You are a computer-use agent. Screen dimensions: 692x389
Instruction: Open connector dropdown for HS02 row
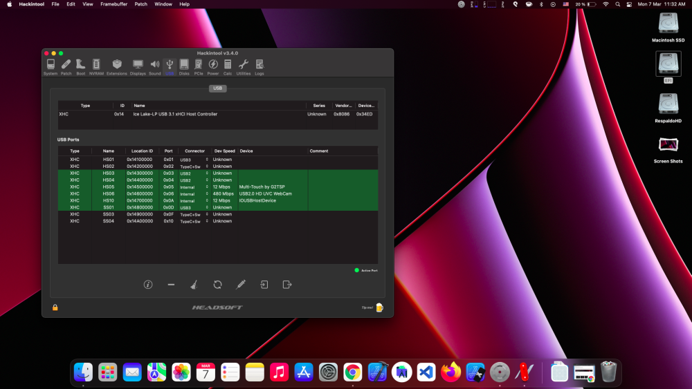(194, 167)
